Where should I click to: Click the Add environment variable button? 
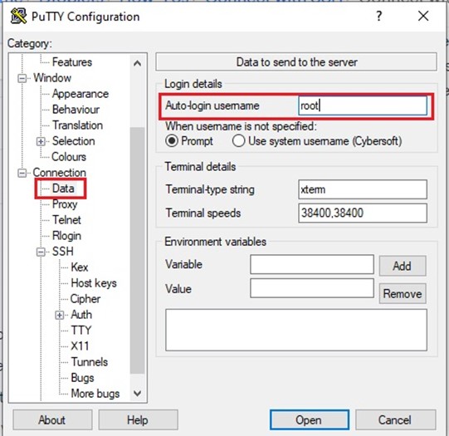tap(403, 266)
